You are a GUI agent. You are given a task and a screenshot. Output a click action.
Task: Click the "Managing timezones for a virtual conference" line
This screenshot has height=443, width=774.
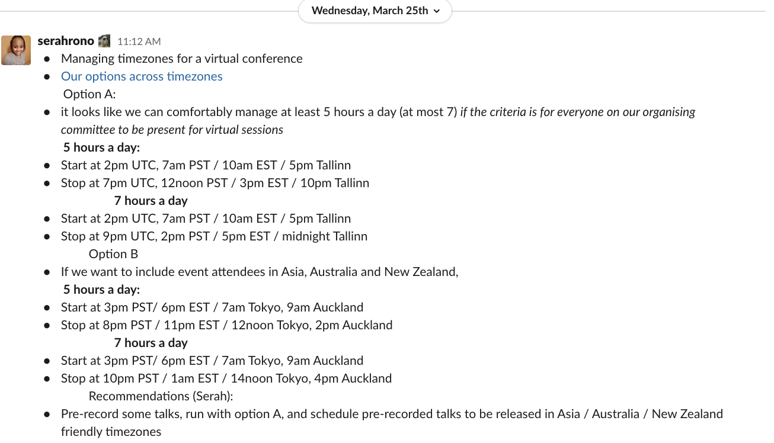coord(181,59)
